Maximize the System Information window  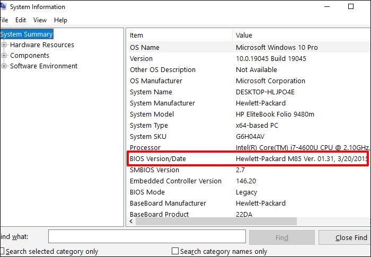[350, 7]
